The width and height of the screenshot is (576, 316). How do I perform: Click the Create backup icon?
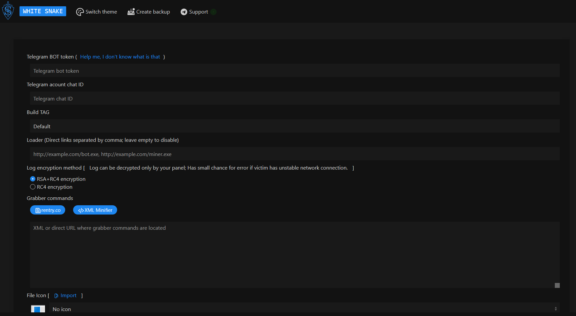pyautogui.click(x=131, y=12)
